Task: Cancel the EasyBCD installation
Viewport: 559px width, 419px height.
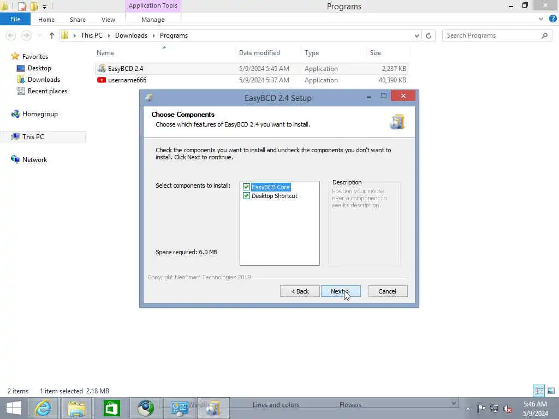Action: pyautogui.click(x=388, y=291)
